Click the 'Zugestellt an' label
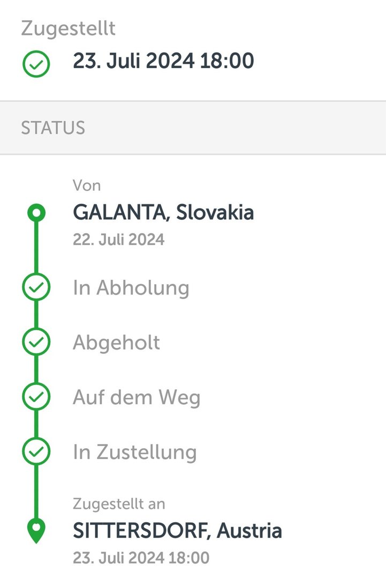This screenshot has height=579, width=386. (x=119, y=503)
